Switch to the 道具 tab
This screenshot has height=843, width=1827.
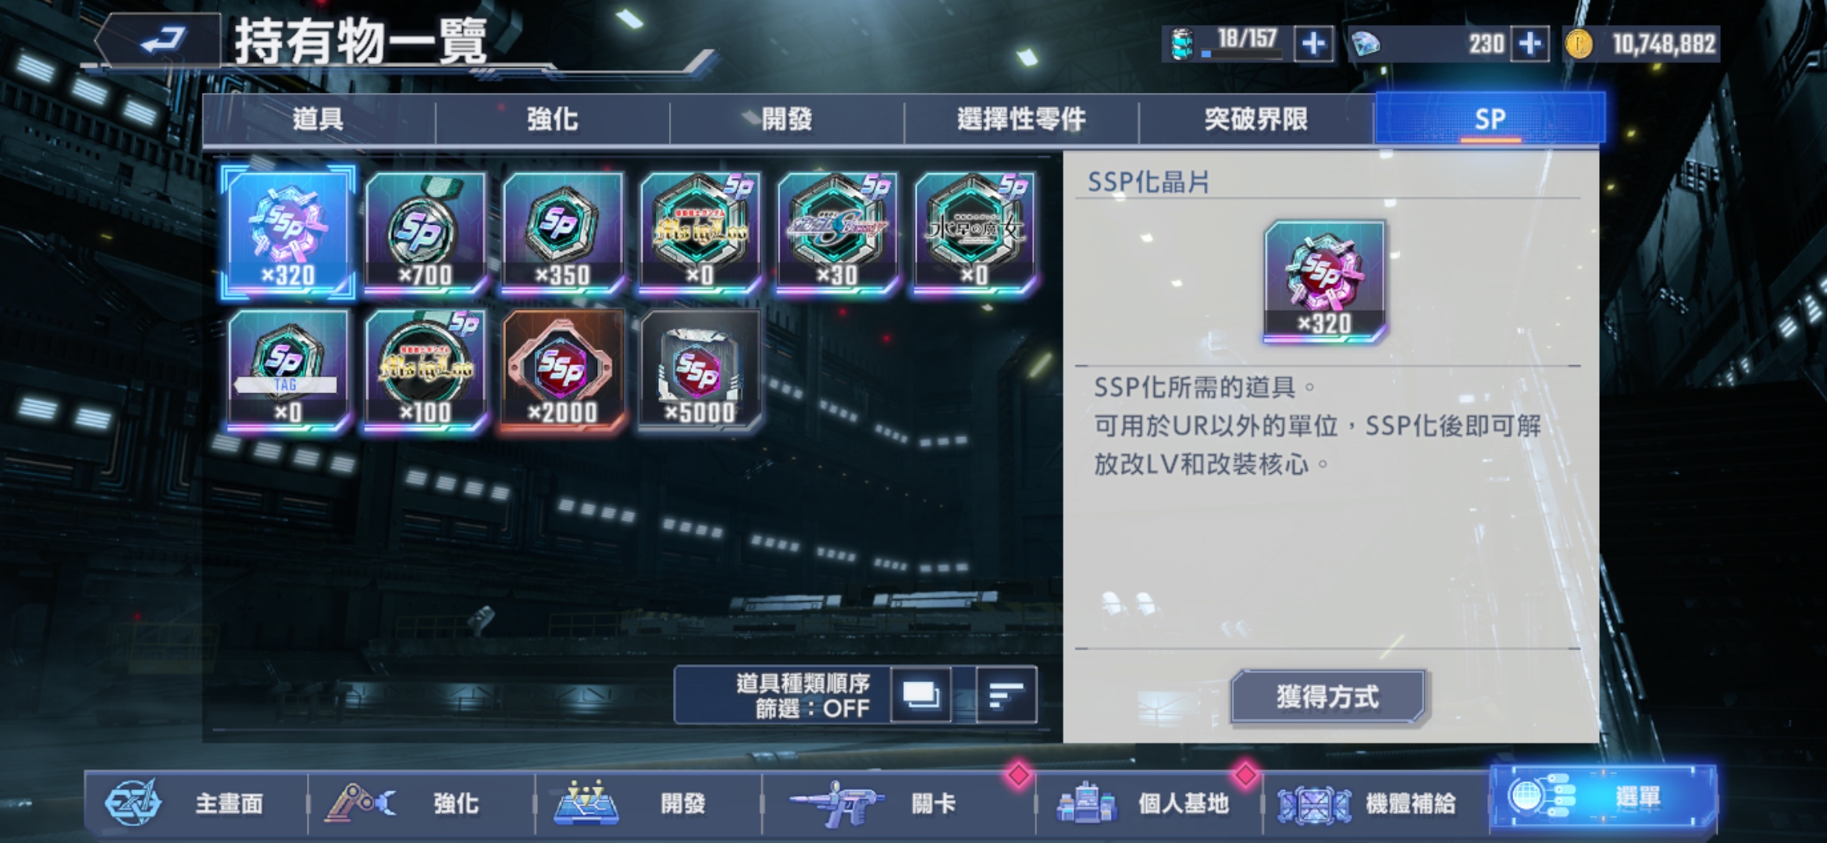(319, 119)
